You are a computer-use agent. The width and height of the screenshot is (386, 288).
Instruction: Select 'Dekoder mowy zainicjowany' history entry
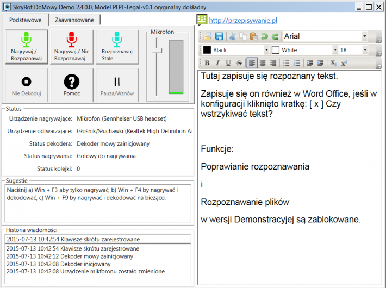click(x=70, y=256)
